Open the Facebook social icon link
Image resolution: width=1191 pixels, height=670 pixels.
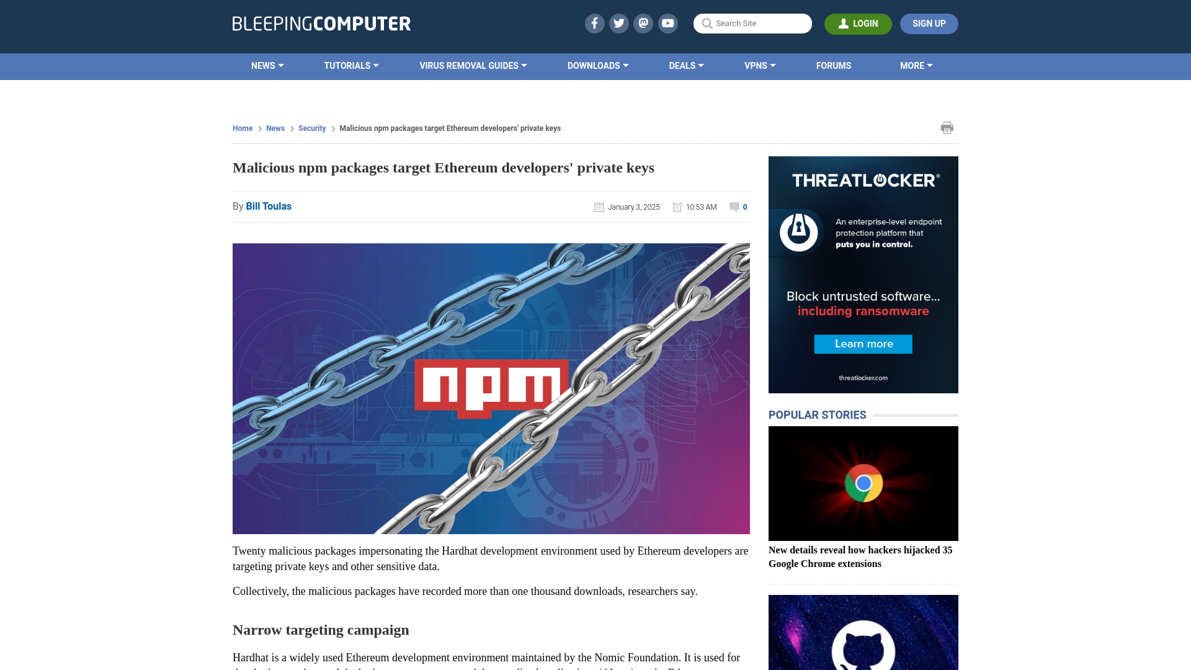(x=595, y=23)
